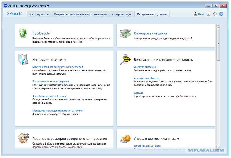Image resolution: width=231 pixels, height=158 pixels.
Task: Click text 'Загрузка компьютера с образа диска.'
Action: (x=55, y=114)
